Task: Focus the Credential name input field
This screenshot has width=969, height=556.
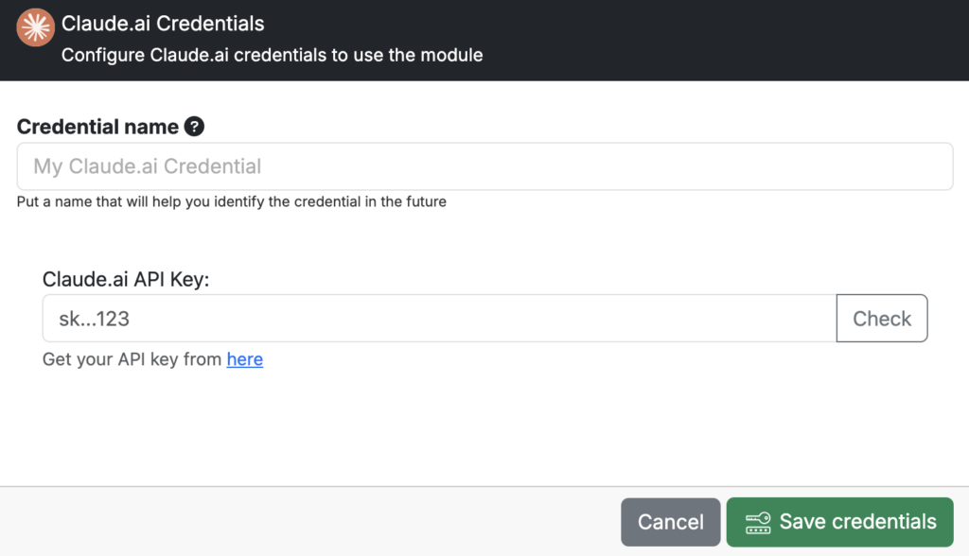Action: [x=484, y=166]
